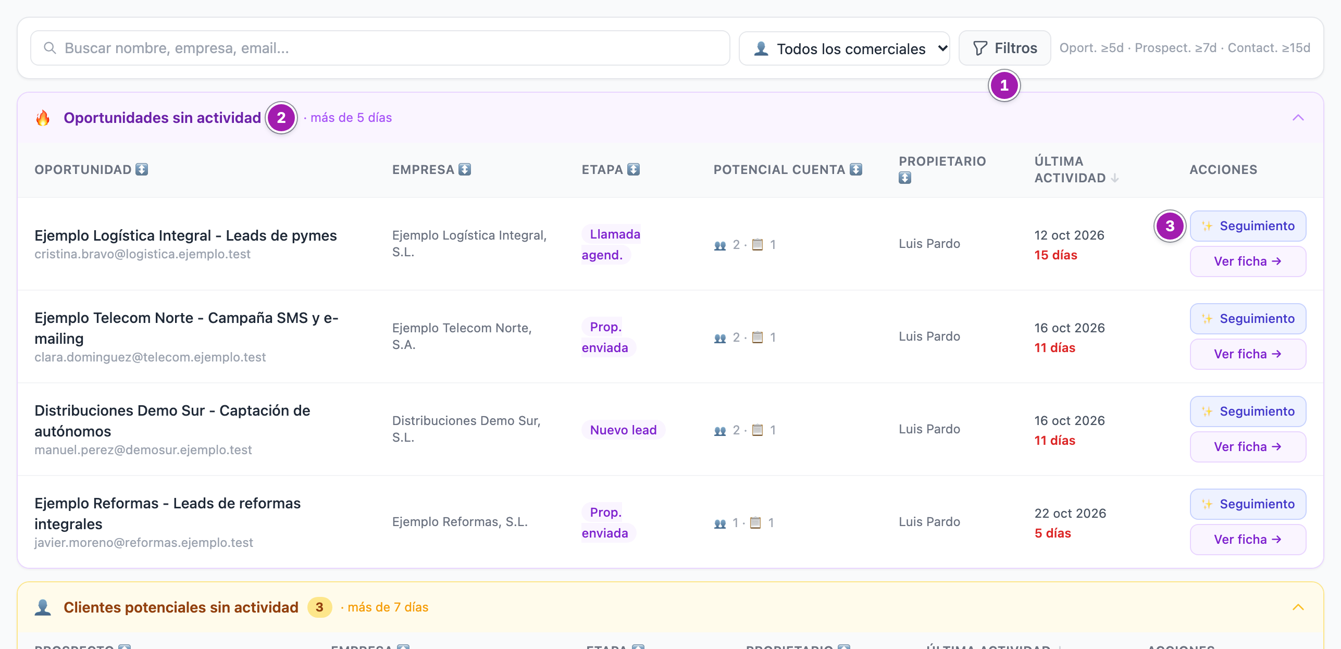Click the search magnifier icon
1341x649 pixels.
click(50, 48)
